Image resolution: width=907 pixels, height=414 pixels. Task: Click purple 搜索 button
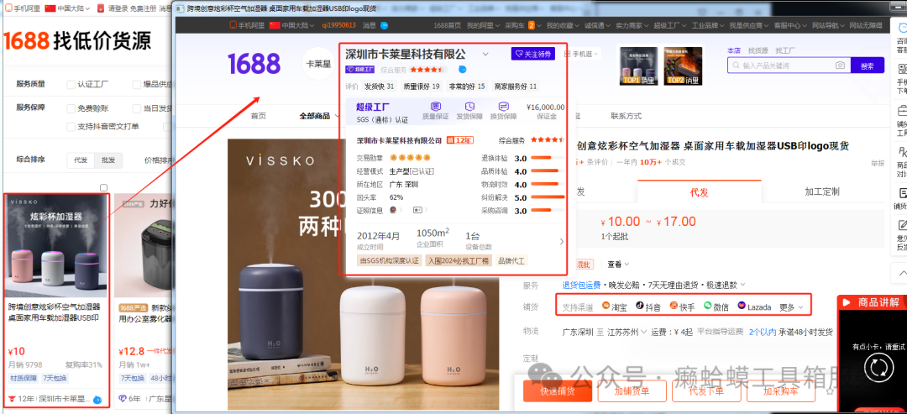pyautogui.click(x=867, y=66)
